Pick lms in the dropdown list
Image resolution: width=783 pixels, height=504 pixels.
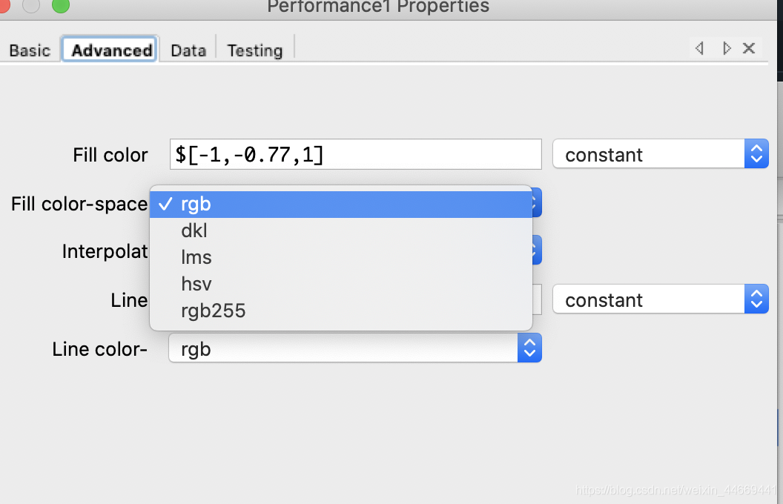pos(341,258)
